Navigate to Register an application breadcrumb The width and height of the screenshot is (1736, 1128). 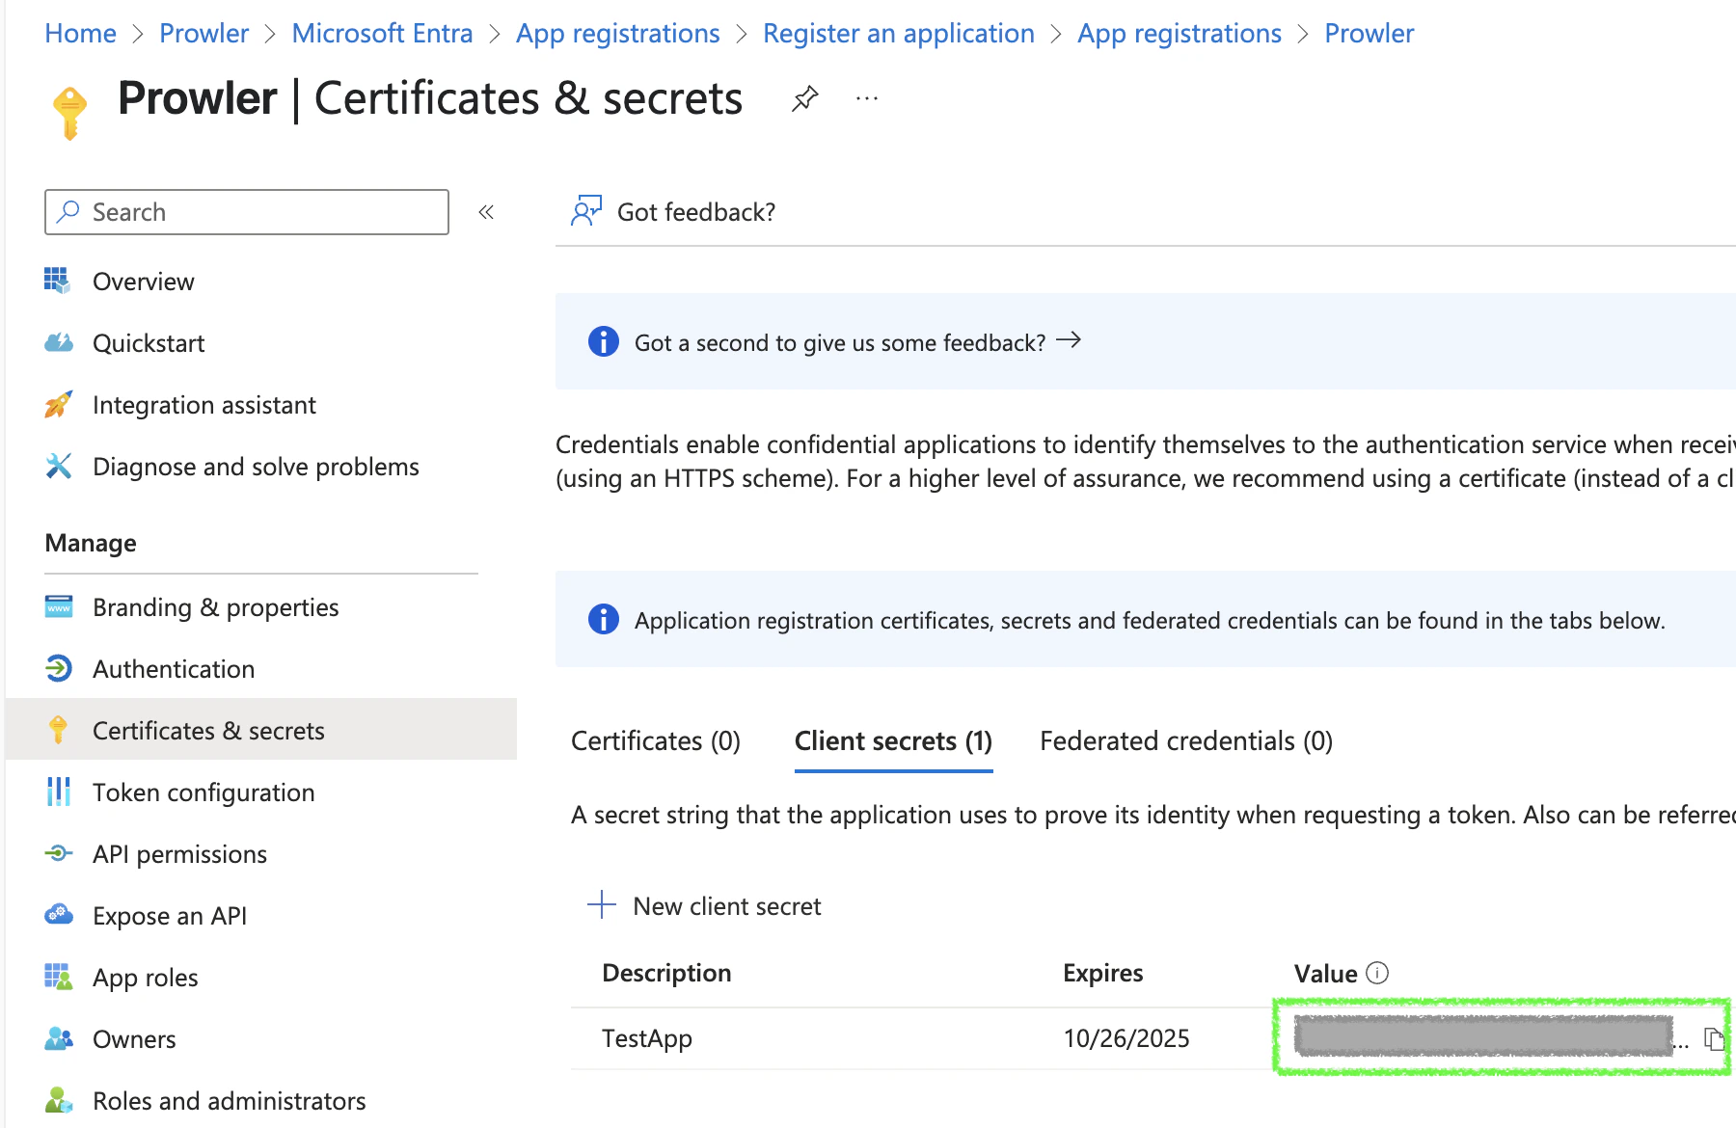tap(898, 34)
